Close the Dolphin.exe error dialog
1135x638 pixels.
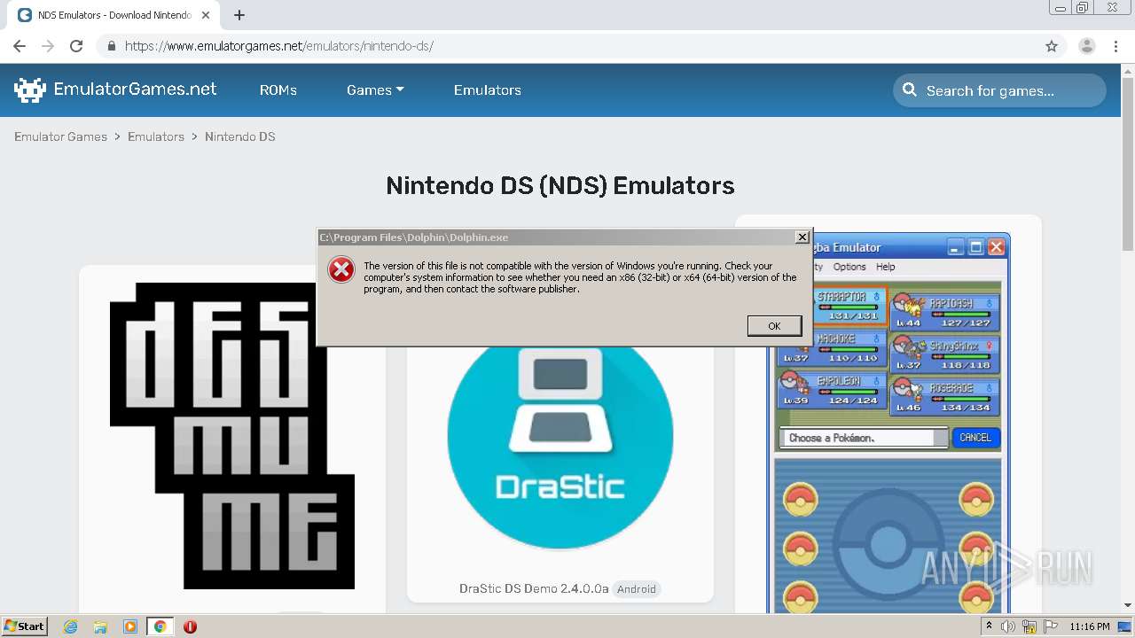[x=802, y=237]
